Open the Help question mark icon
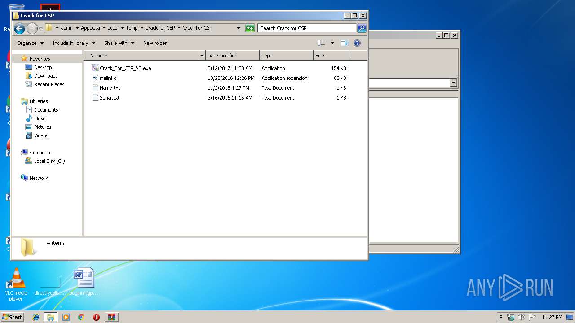This screenshot has height=323, width=575. (x=357, y=43)
